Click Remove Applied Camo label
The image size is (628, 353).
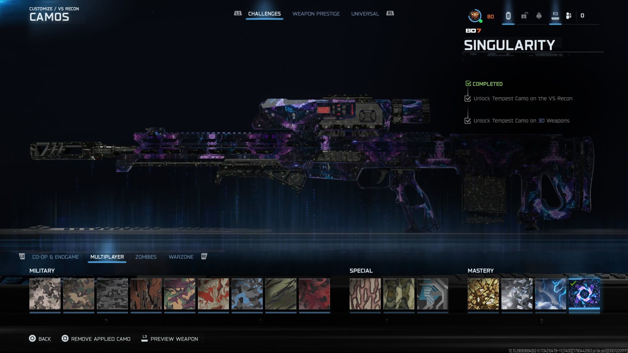101,339
